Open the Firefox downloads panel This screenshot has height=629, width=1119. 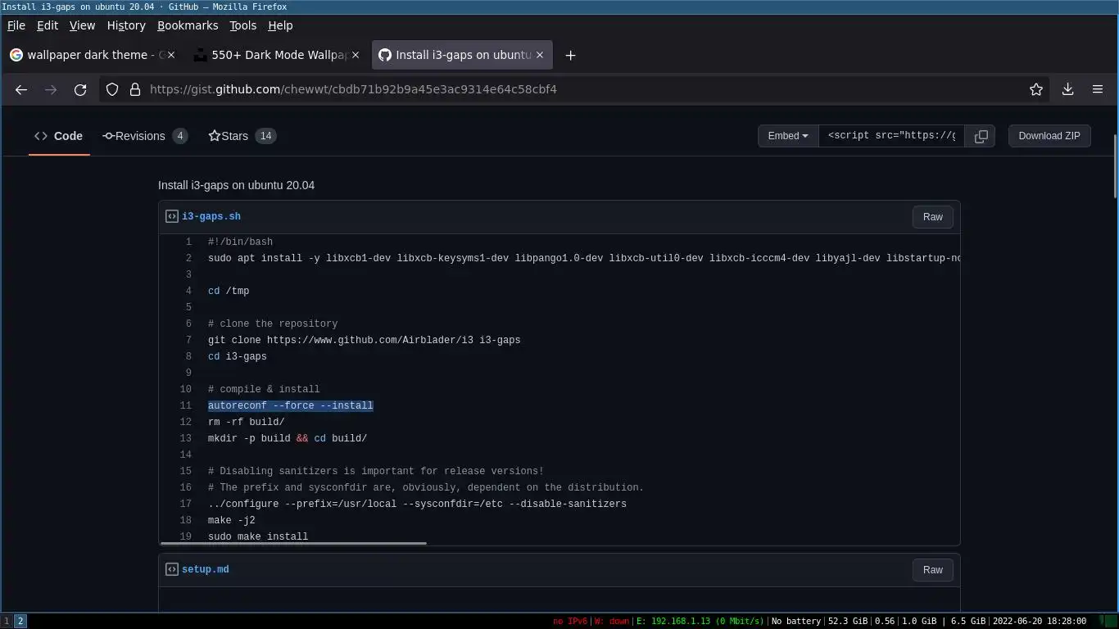1067,89
